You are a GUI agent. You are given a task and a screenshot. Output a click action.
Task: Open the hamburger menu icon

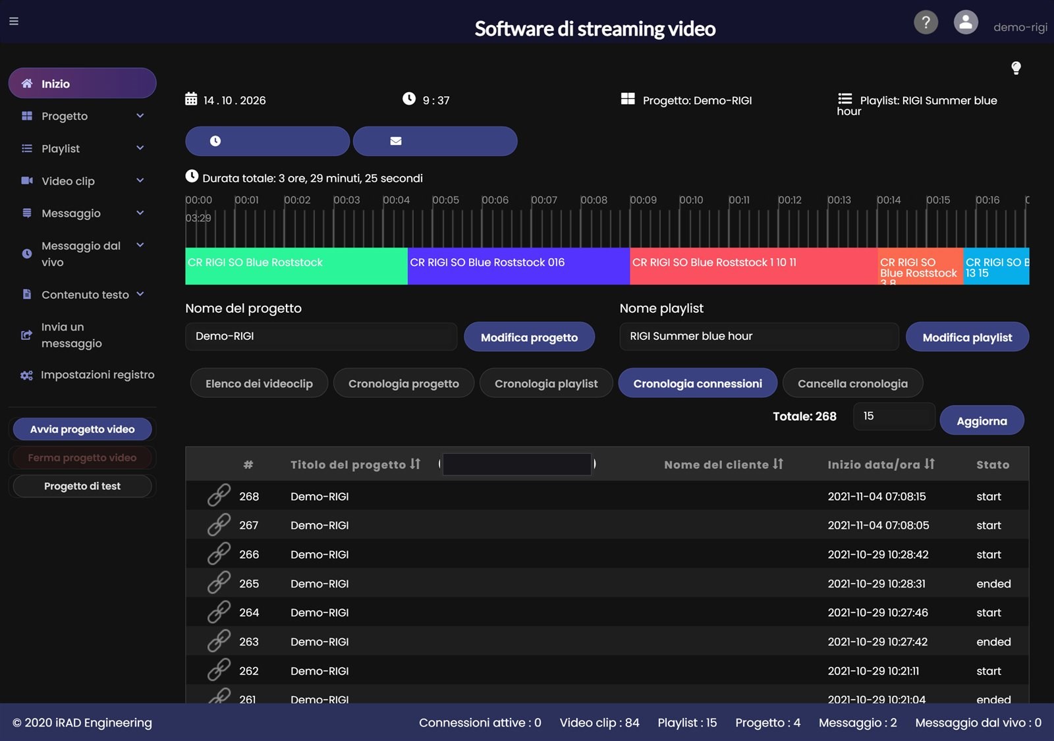click(13, 21)
